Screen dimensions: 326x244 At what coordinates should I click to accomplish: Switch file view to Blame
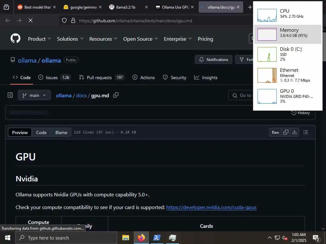pyautogui.click(x=61, y=132)
